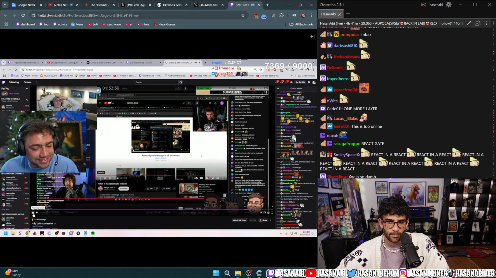Expand the tab search dropdown
This screenshot has height=278, width=496.
pos(5,5)
